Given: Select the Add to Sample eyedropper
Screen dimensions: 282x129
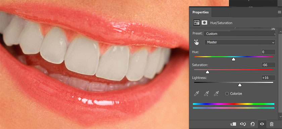Looking at the screenshot, I should tap(206, 93).
